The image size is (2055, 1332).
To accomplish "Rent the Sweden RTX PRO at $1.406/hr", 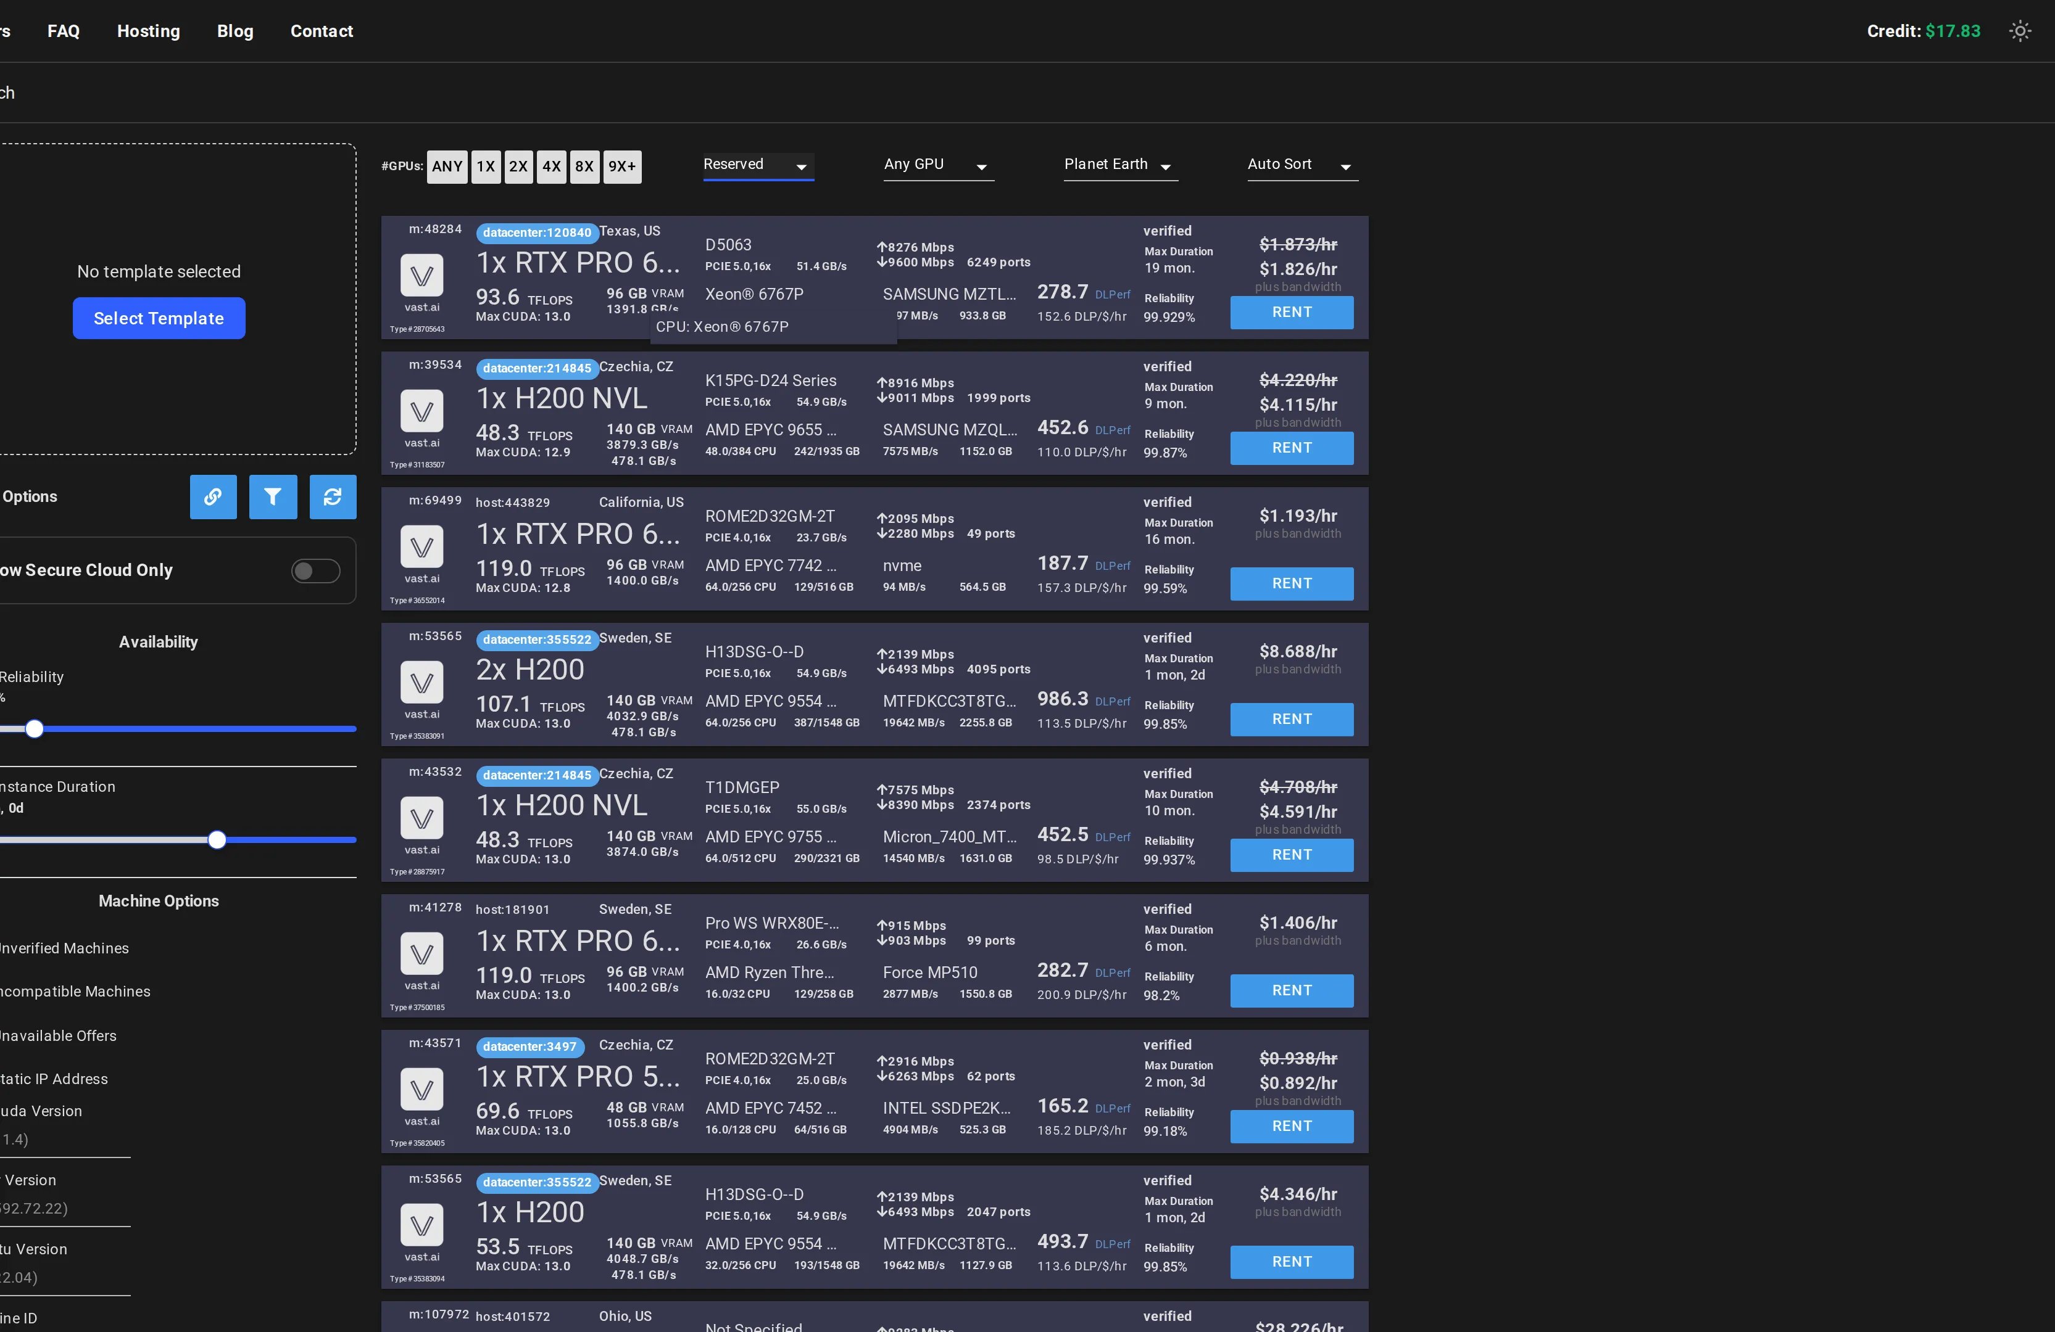I will [x=1292, y=990].
